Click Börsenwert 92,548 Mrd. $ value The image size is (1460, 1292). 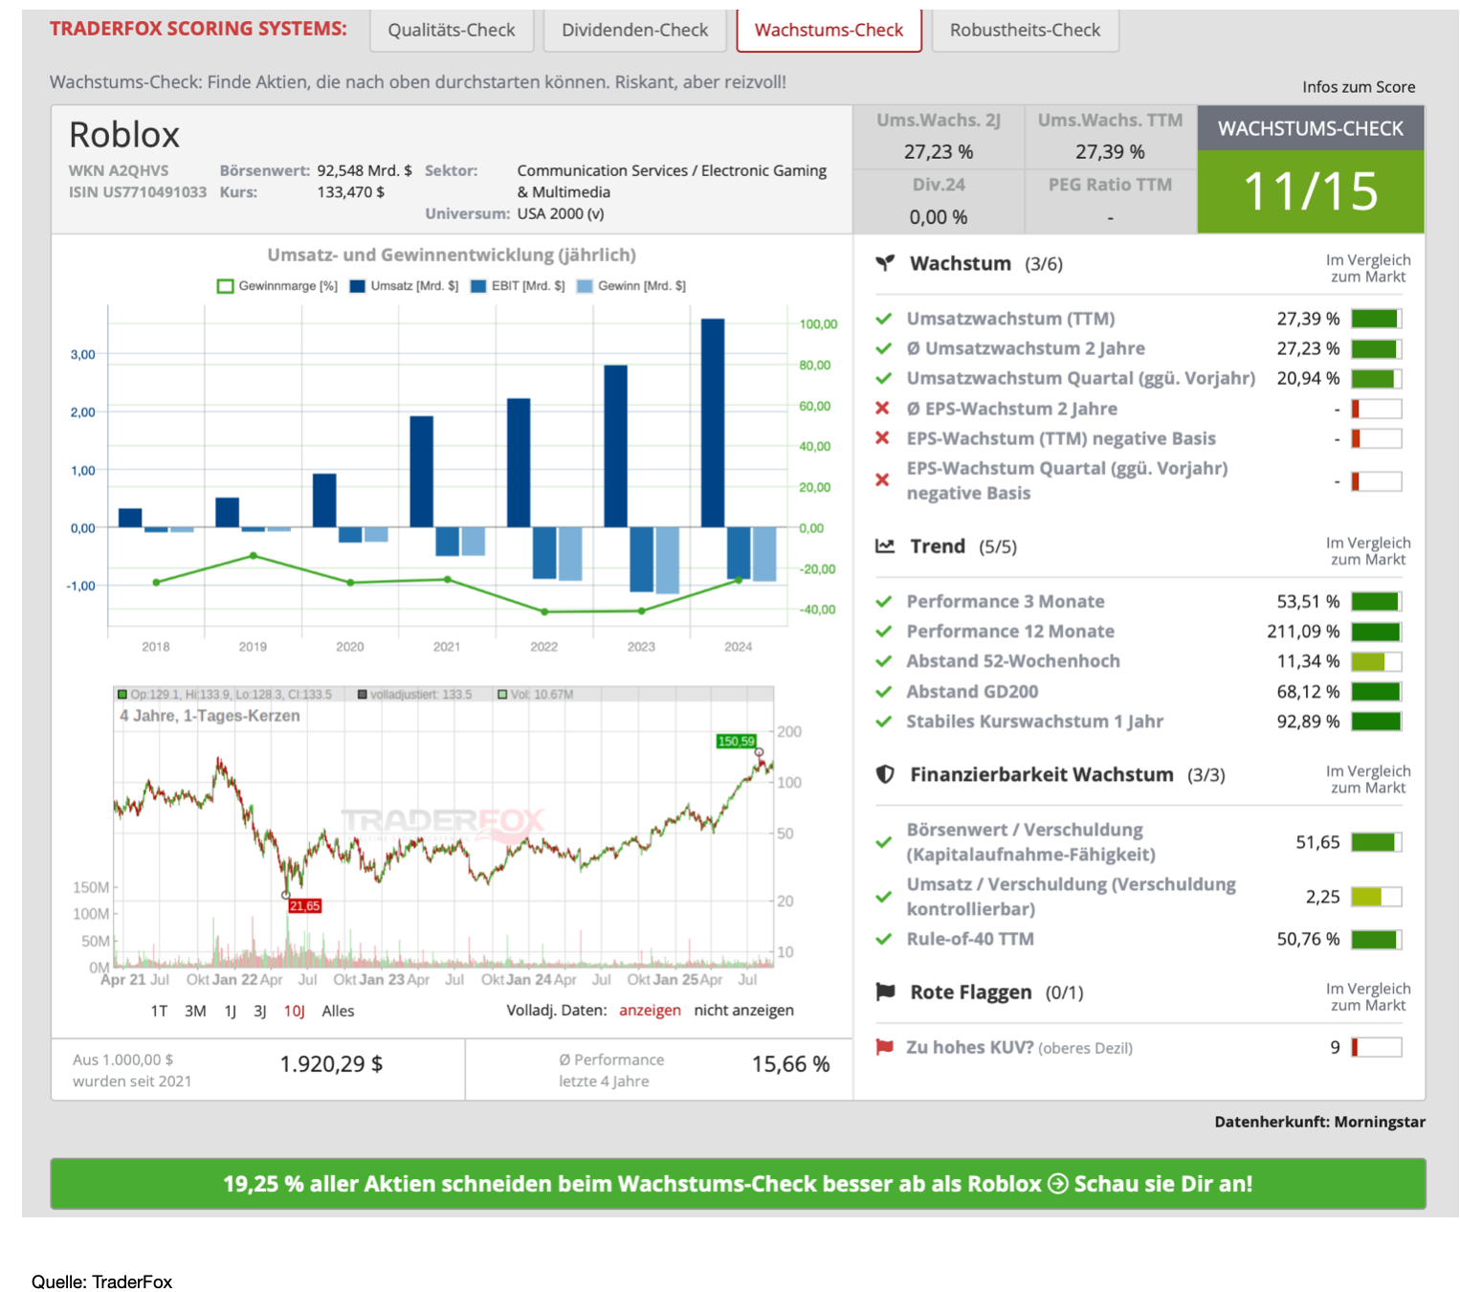[365, 170]
